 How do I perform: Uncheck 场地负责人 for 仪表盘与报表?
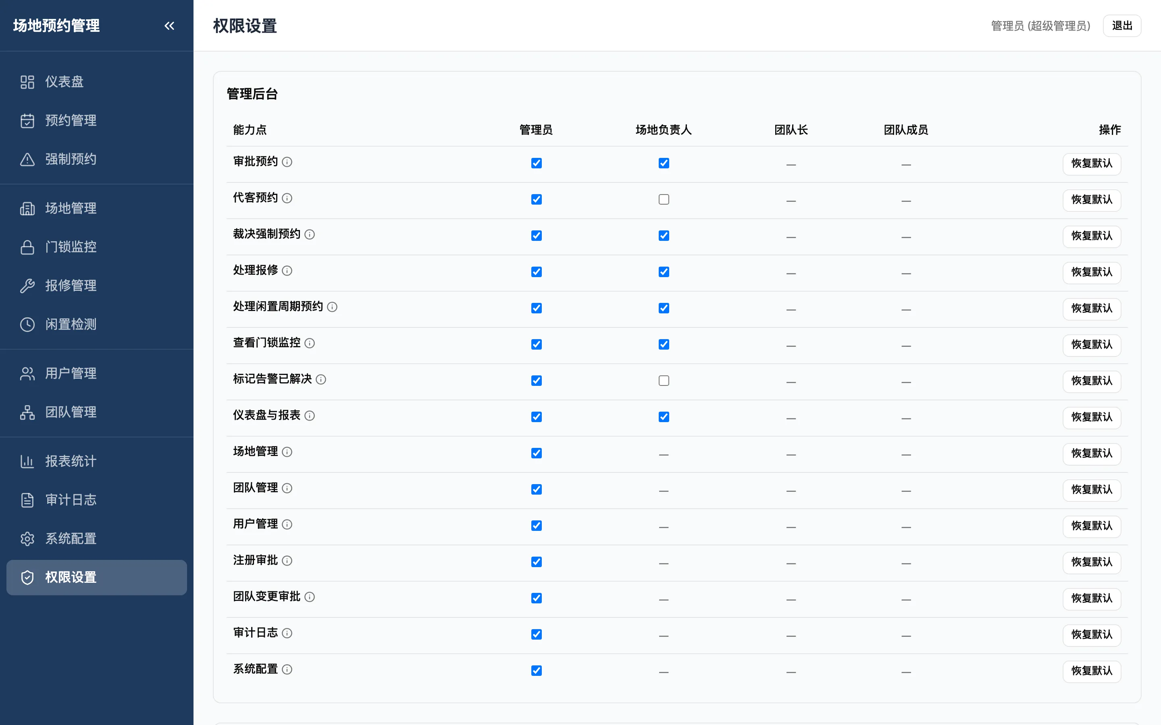[664, 417]
